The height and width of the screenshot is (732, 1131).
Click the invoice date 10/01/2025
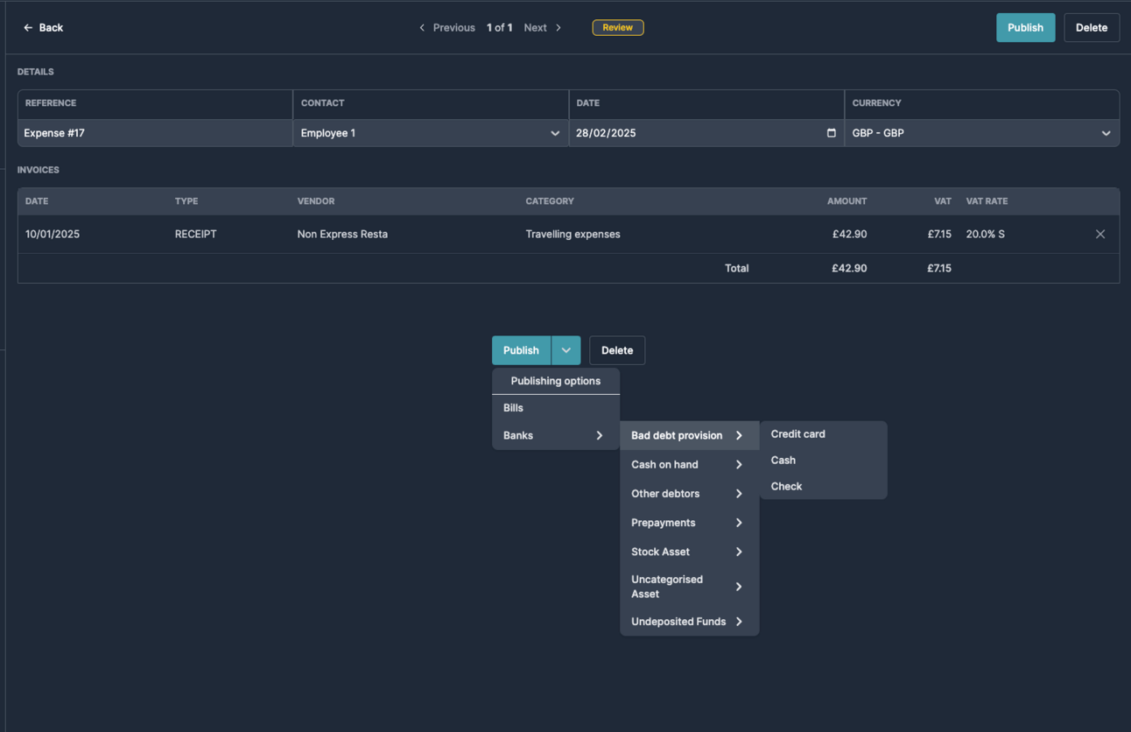coord(53,235)
